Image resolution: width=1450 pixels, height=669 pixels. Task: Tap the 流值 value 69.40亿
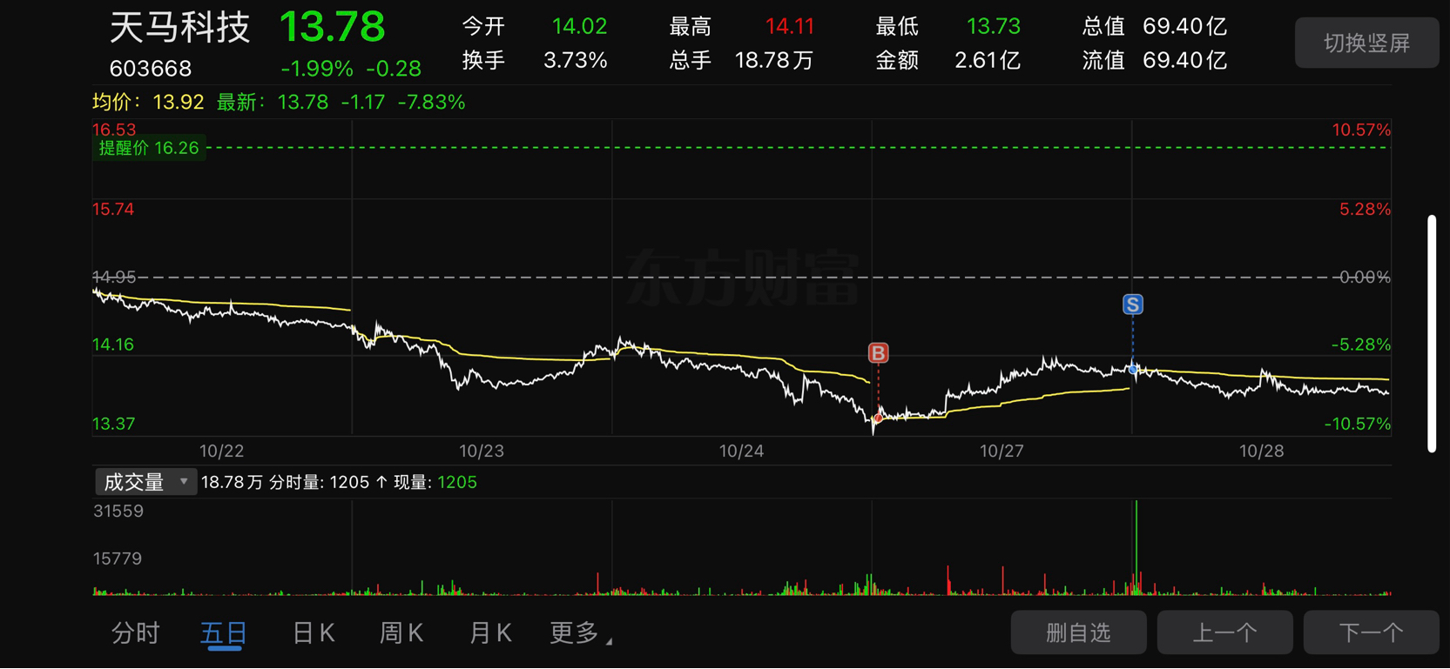click(1184, 60)
